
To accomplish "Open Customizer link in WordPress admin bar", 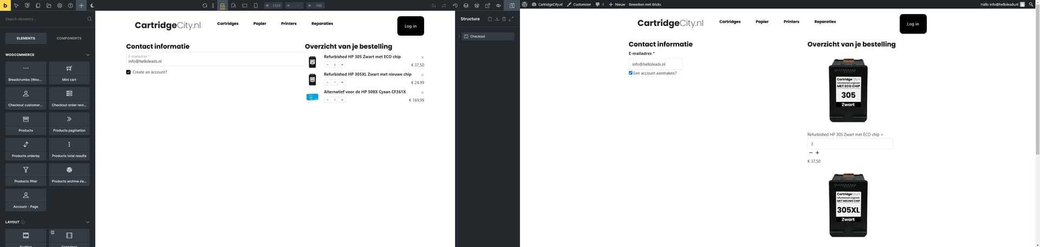I will [579, 4].
